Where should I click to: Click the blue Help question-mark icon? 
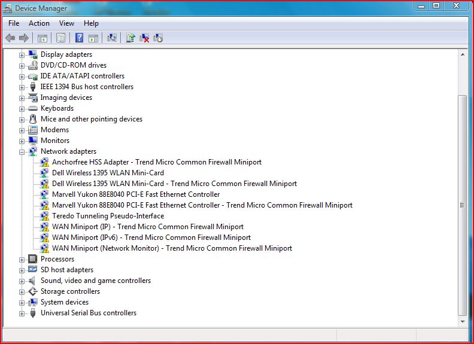coord(79,38)
